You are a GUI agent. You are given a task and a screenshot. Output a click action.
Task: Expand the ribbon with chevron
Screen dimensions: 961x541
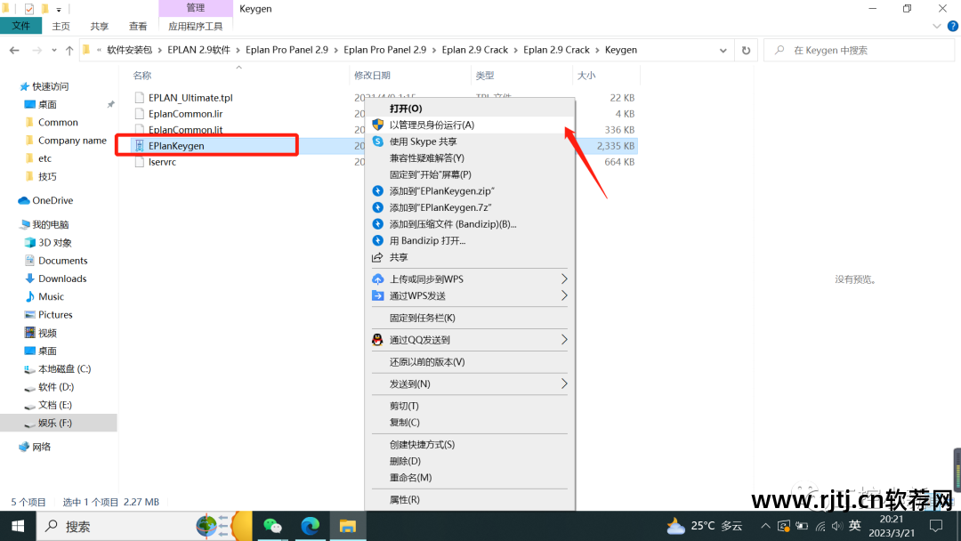click(936, 27)
